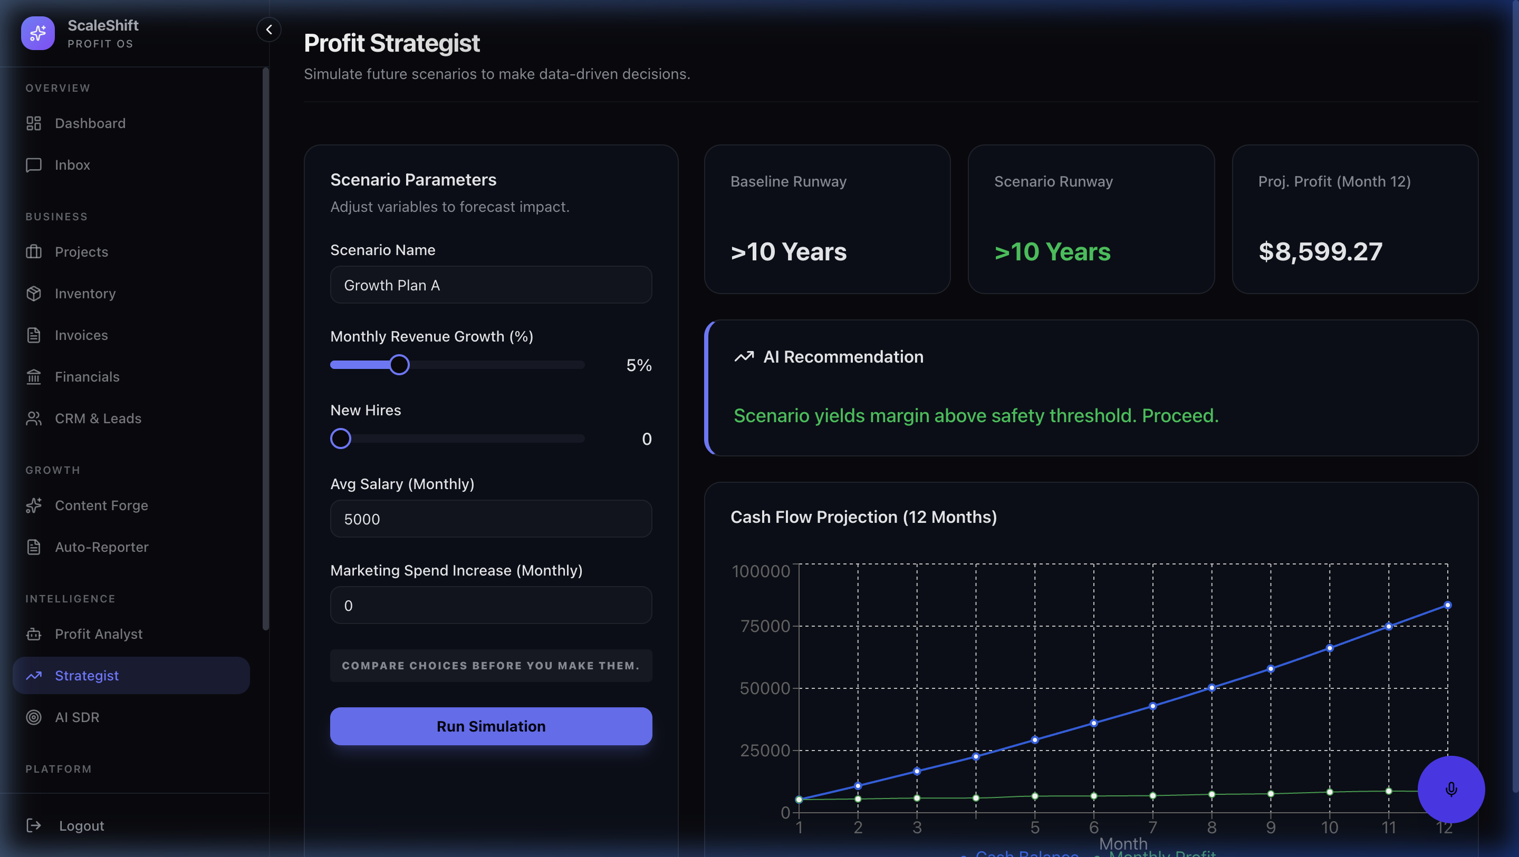
Task: Open the Inbox message icon
Action: tap(34, 165)
